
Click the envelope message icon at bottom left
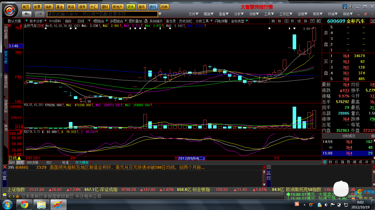click(4, 195)
